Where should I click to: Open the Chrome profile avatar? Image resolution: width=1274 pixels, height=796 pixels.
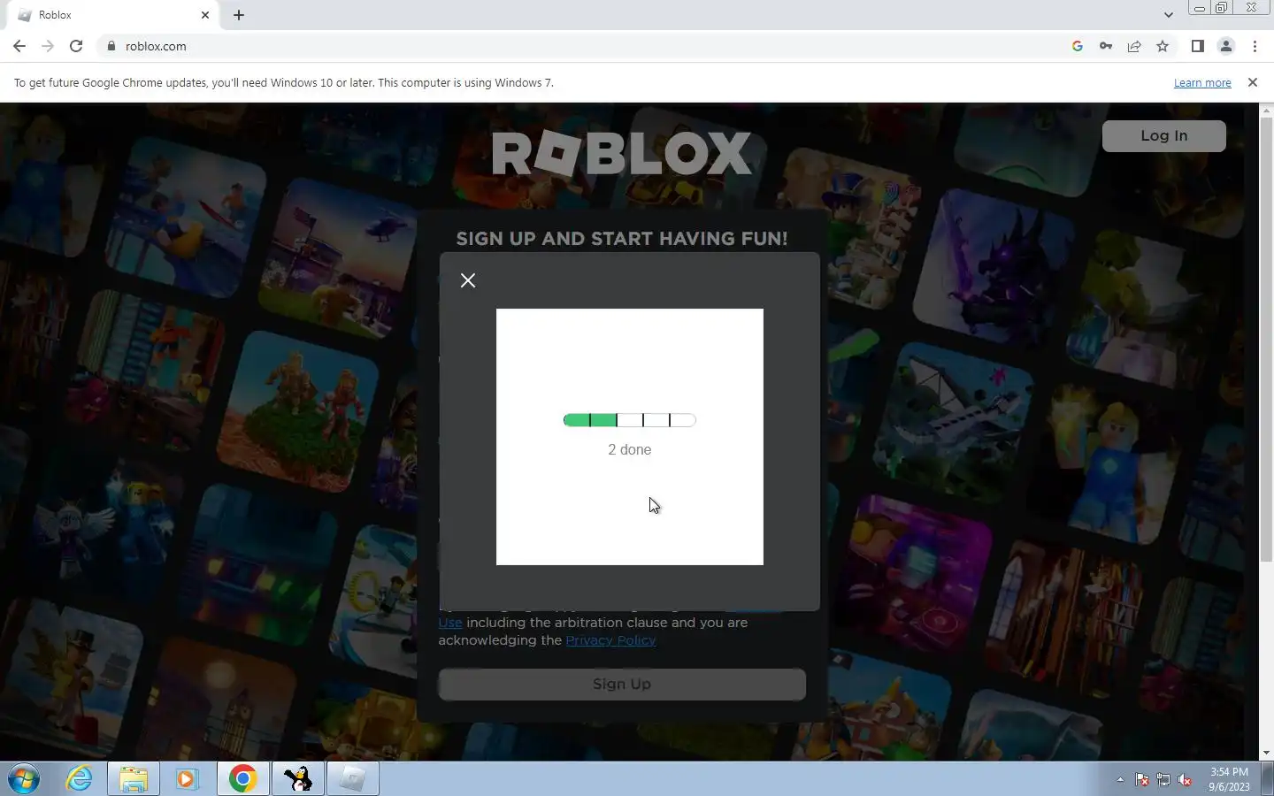tap(1226, 46)
